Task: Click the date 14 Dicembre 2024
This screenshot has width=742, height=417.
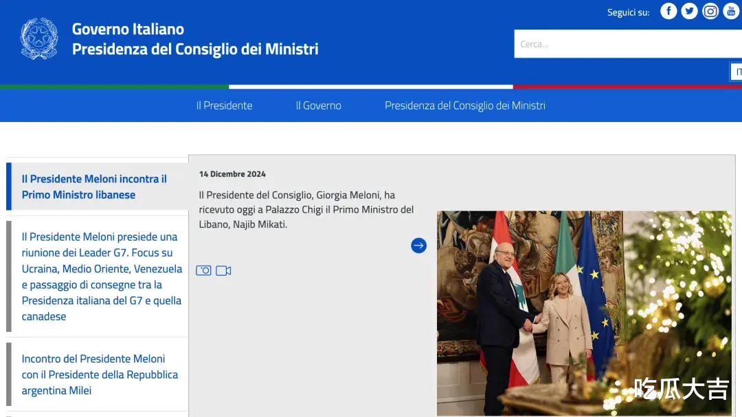Action: [232, 174]
